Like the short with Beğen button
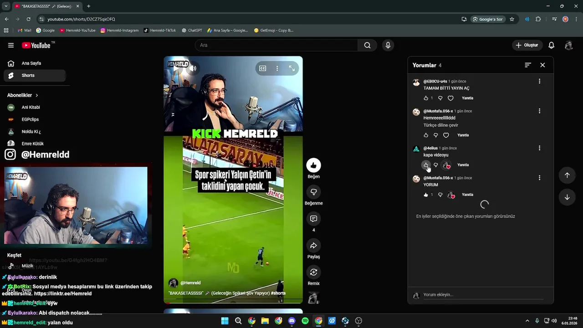Viewport: 583px width, 328px height. [313, 165]
